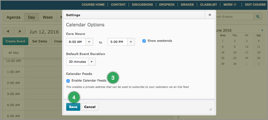The height and width of the screenshot is (120, 268).
Task: Click the Create Event button
Action: pyautogui.click(x=16, y=41)
